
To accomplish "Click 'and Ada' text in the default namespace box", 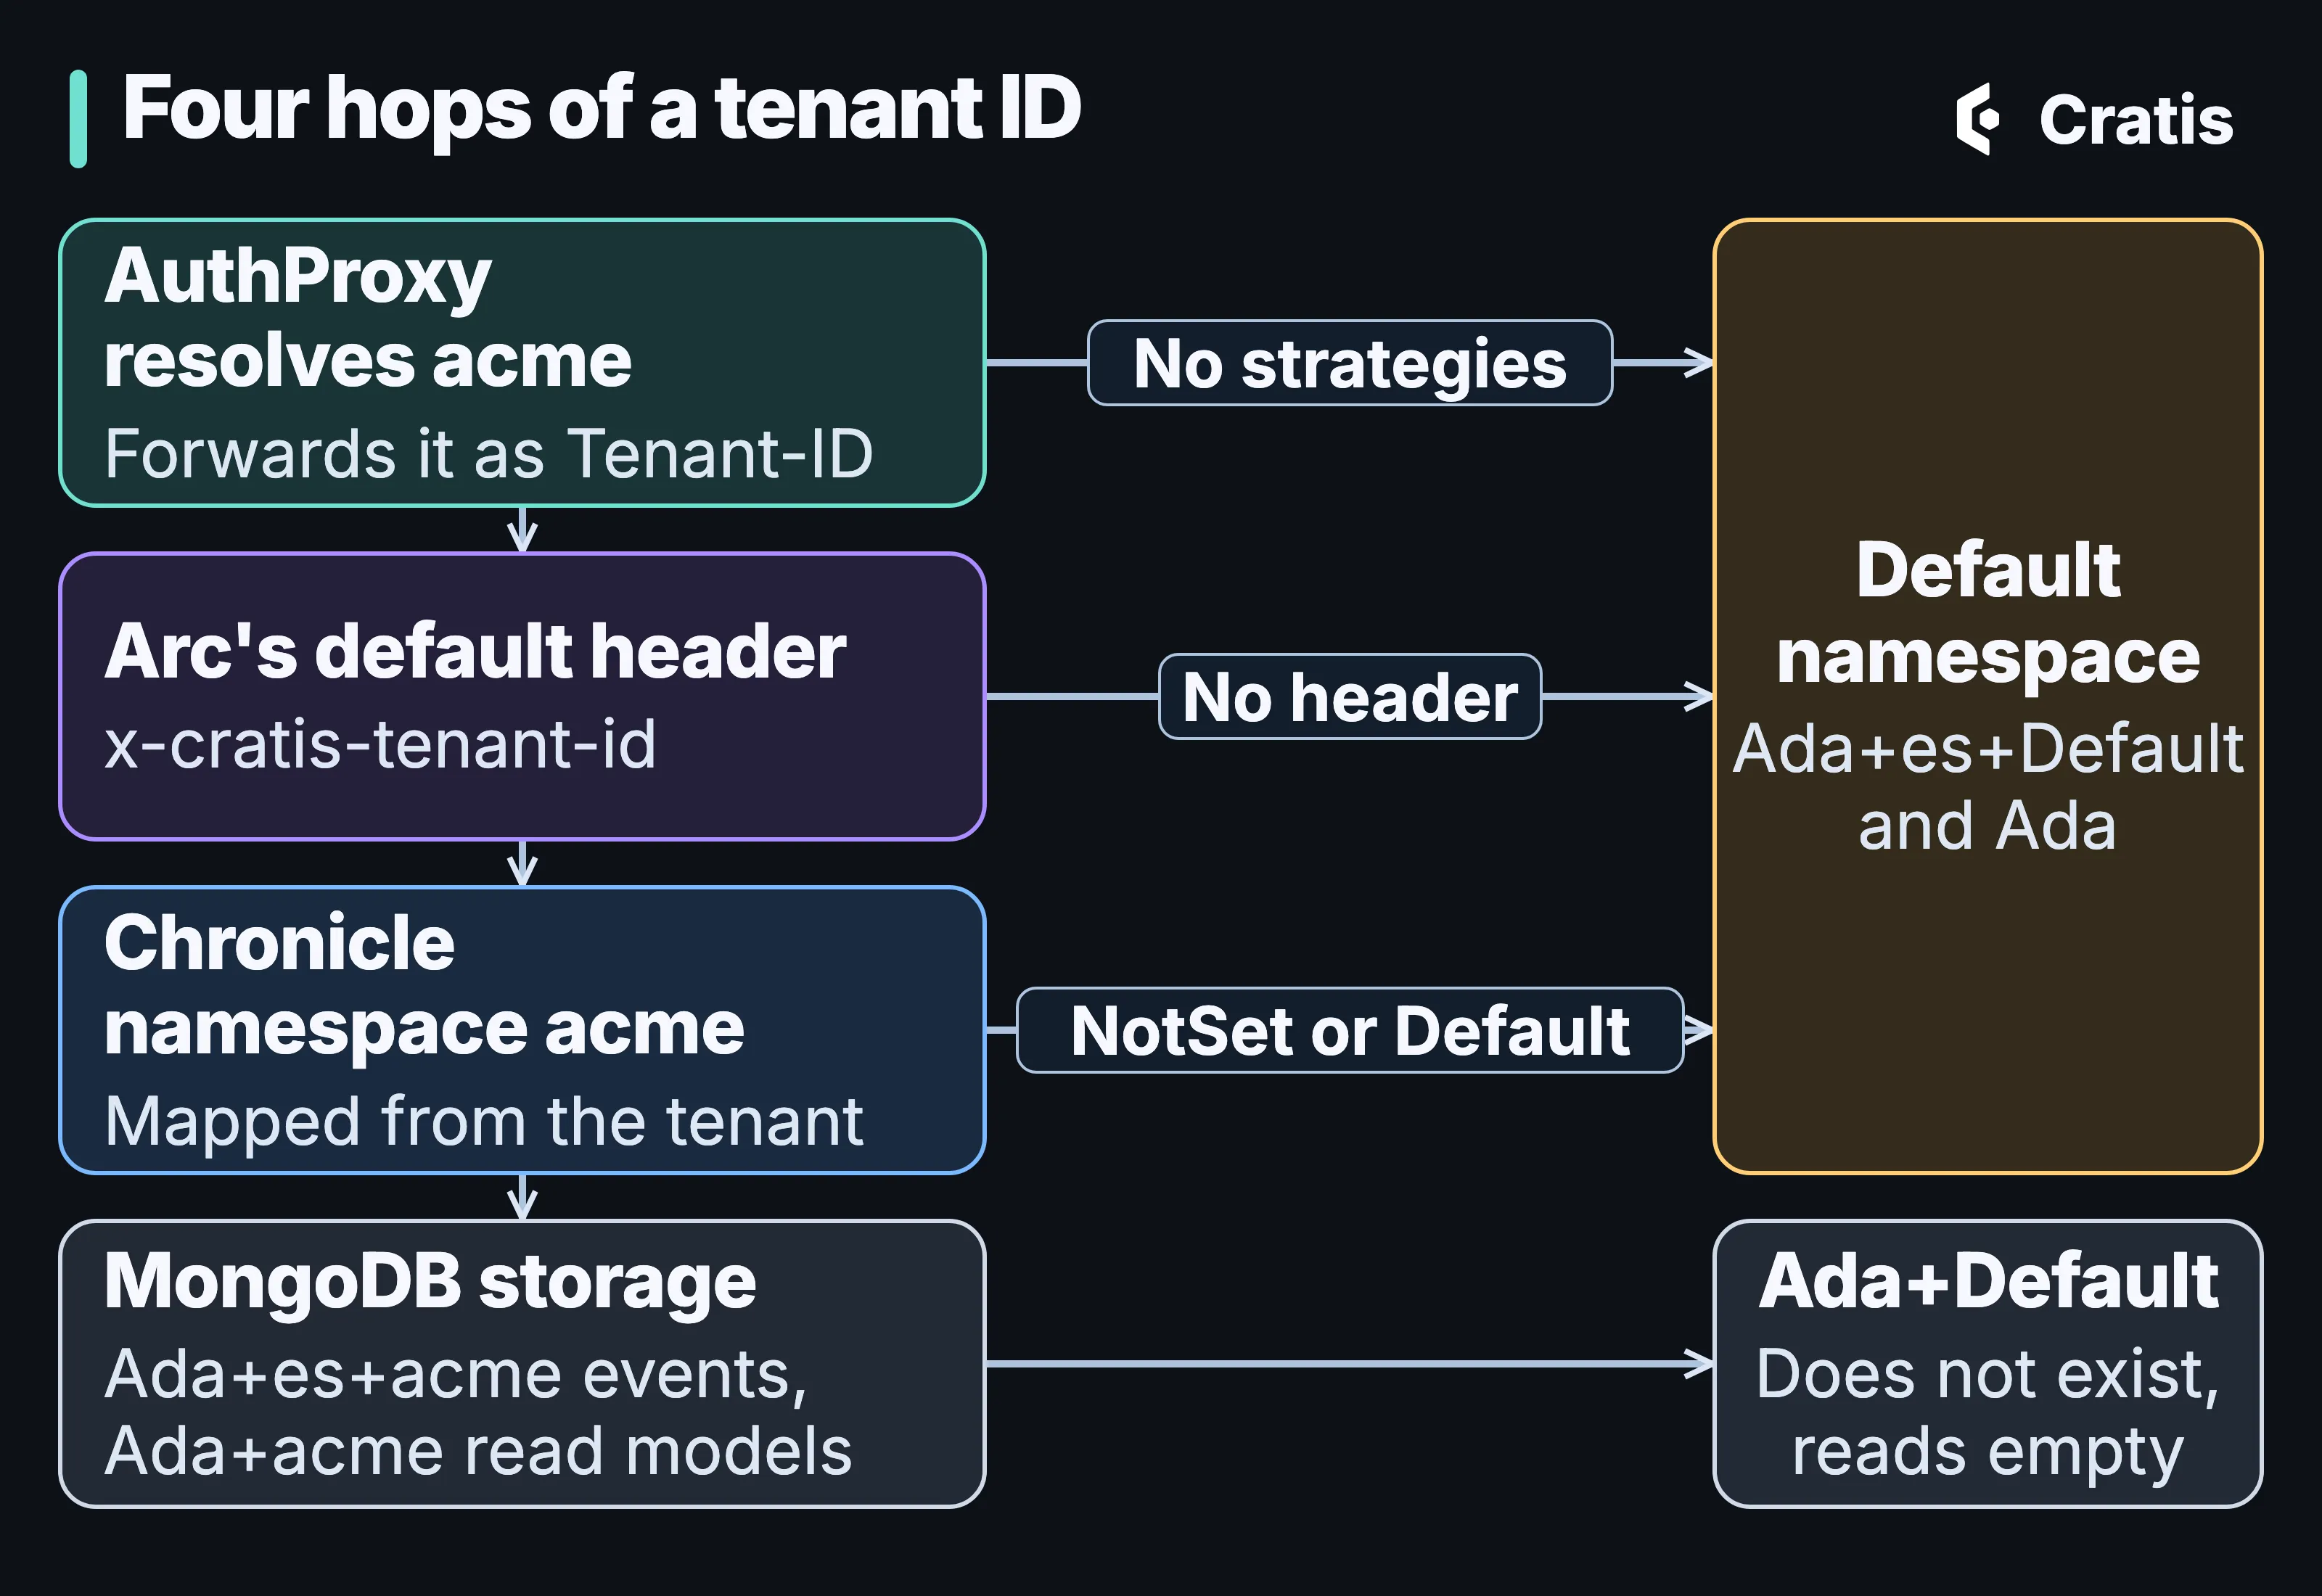I will [1988, 826].
